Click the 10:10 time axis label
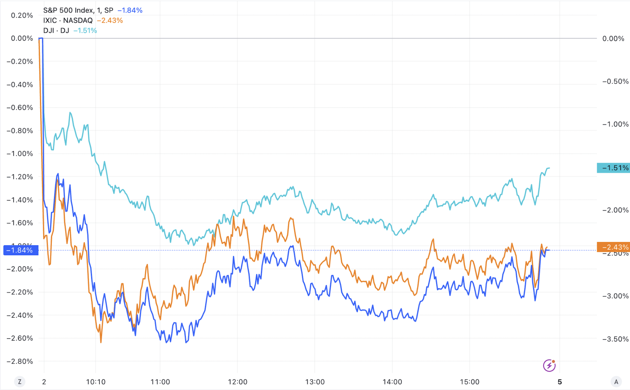 coord(96,382)
